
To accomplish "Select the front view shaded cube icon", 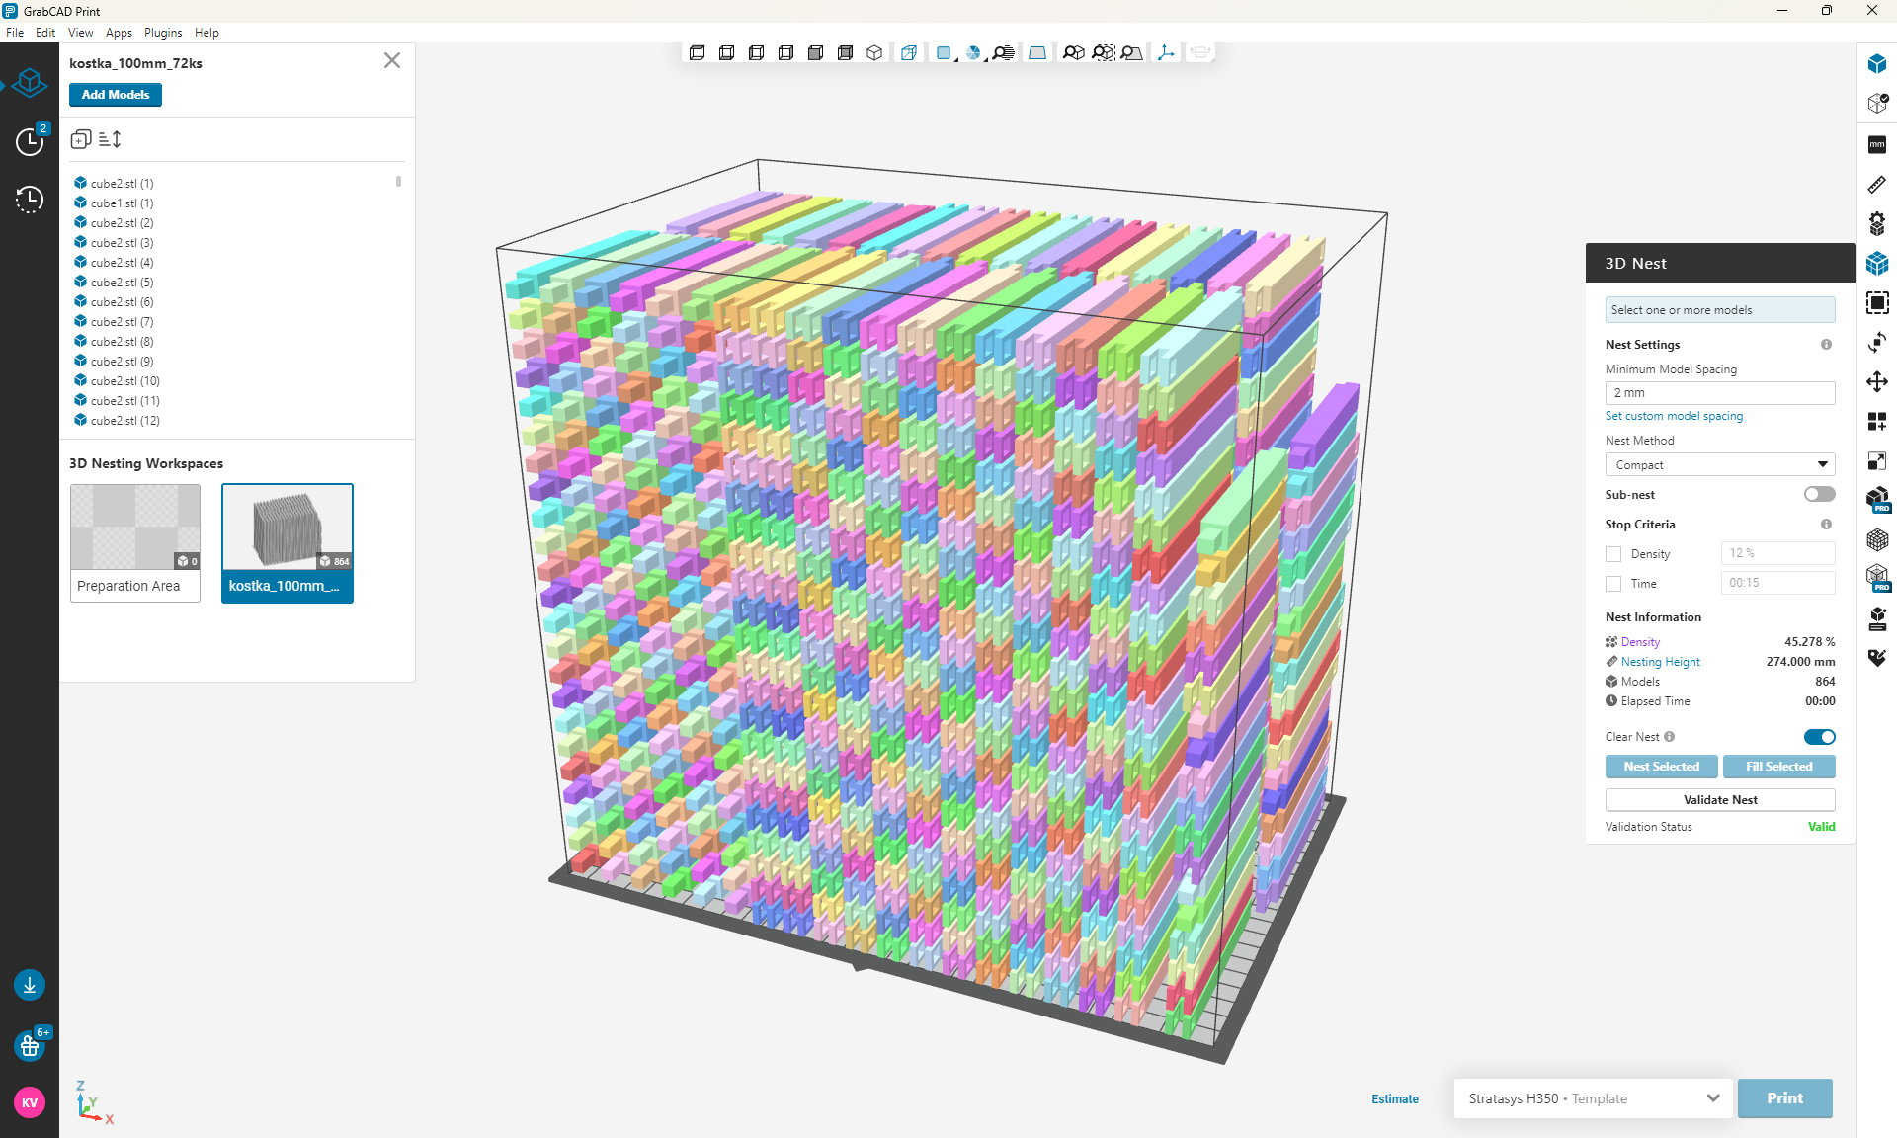I will coord(815,53).
